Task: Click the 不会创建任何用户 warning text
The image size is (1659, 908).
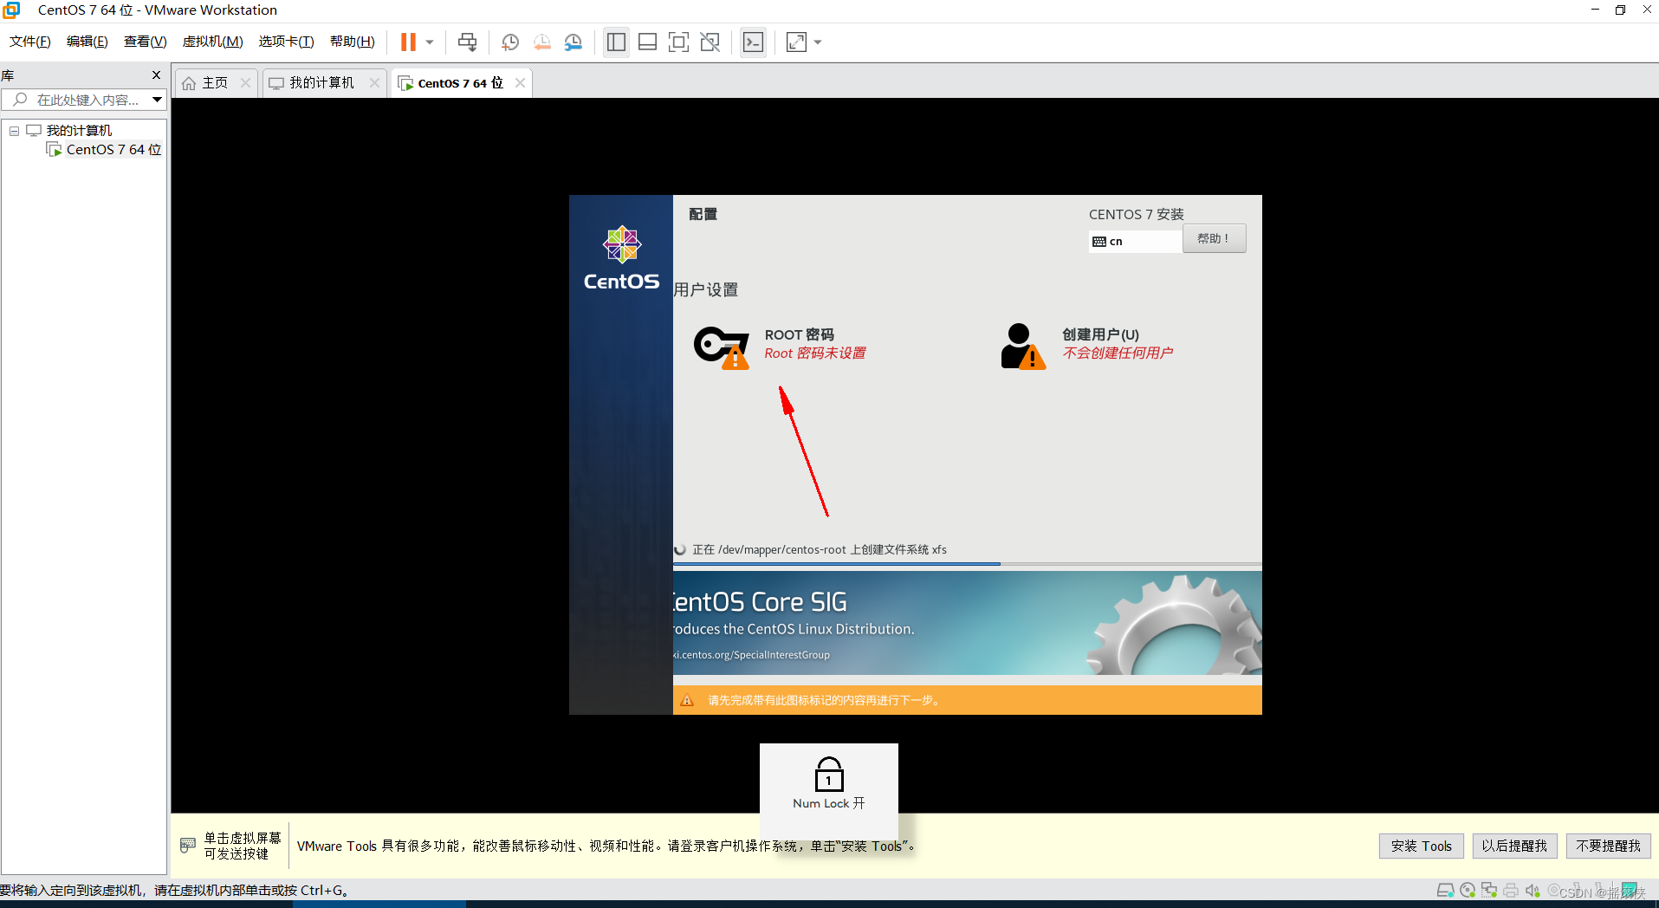Action: click(1118, 353)
